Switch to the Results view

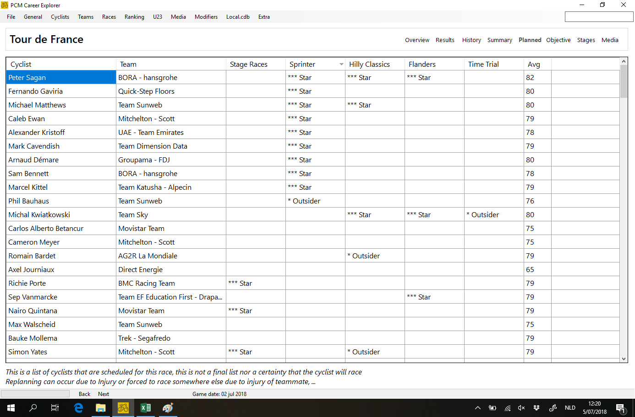click(445, 40)
